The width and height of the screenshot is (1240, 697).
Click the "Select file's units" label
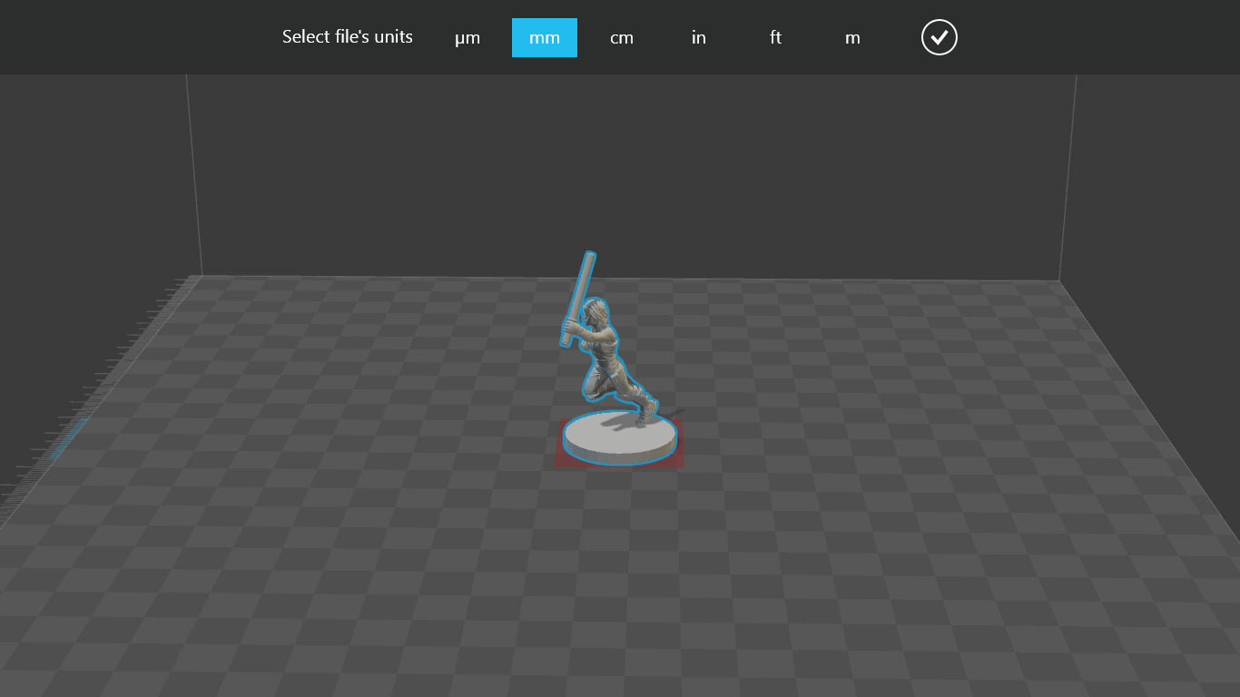(347, 37)
